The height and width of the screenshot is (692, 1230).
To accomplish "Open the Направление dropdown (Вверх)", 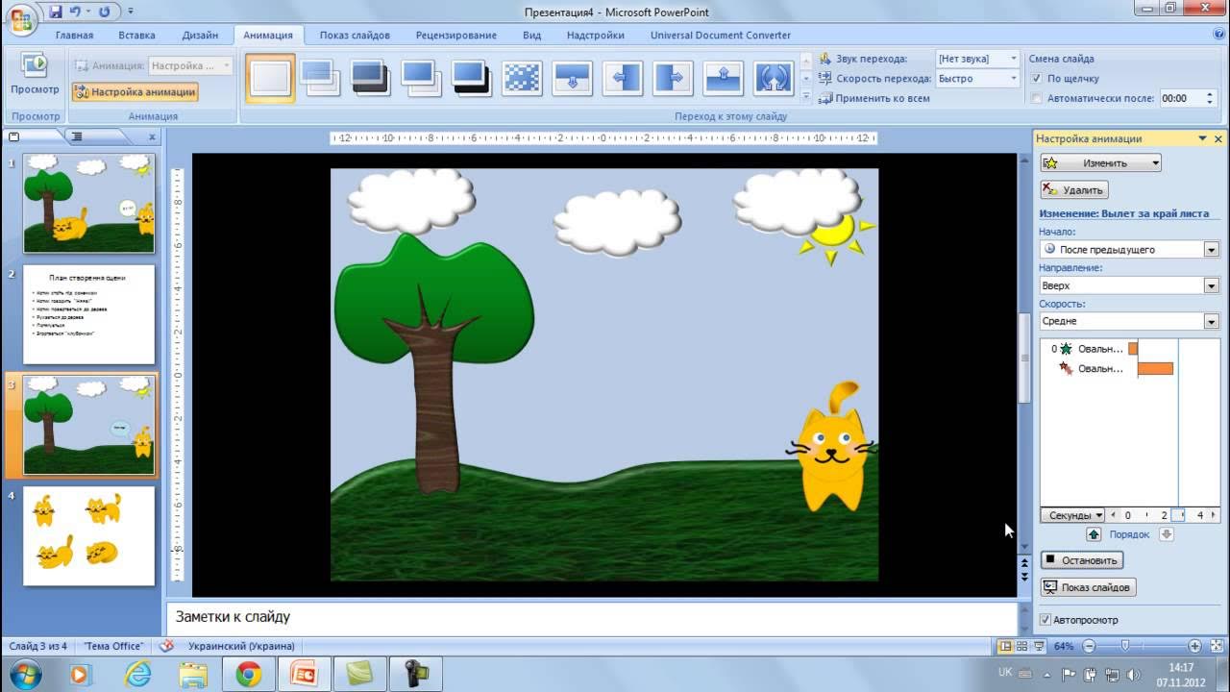I will tap(1211, 285).
